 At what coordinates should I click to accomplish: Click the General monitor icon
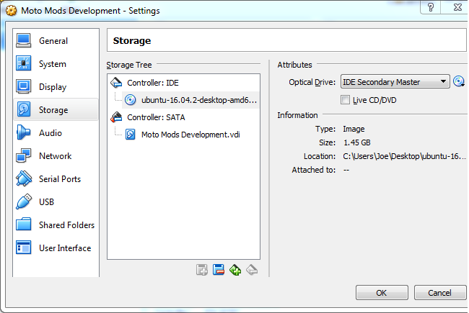(23, 40)
